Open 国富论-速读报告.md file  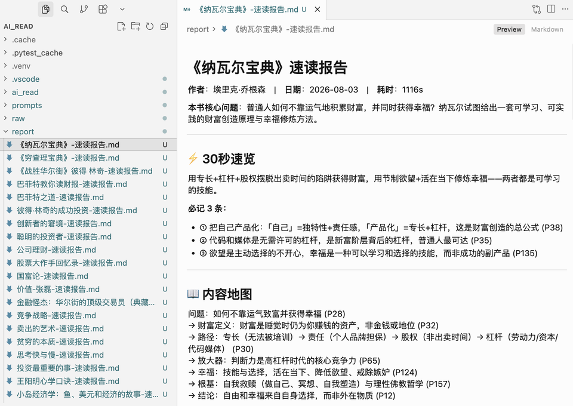[88, 276]
